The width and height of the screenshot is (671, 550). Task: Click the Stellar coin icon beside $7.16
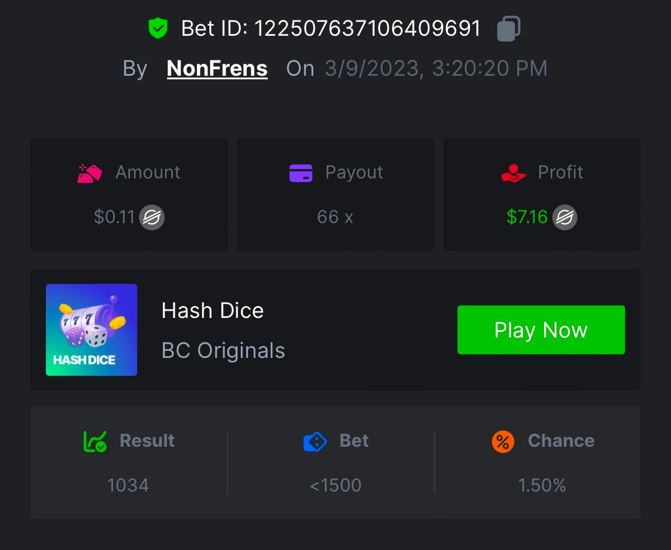564,217
